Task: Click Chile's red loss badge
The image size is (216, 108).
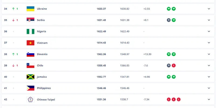Action: coord(174,65)
